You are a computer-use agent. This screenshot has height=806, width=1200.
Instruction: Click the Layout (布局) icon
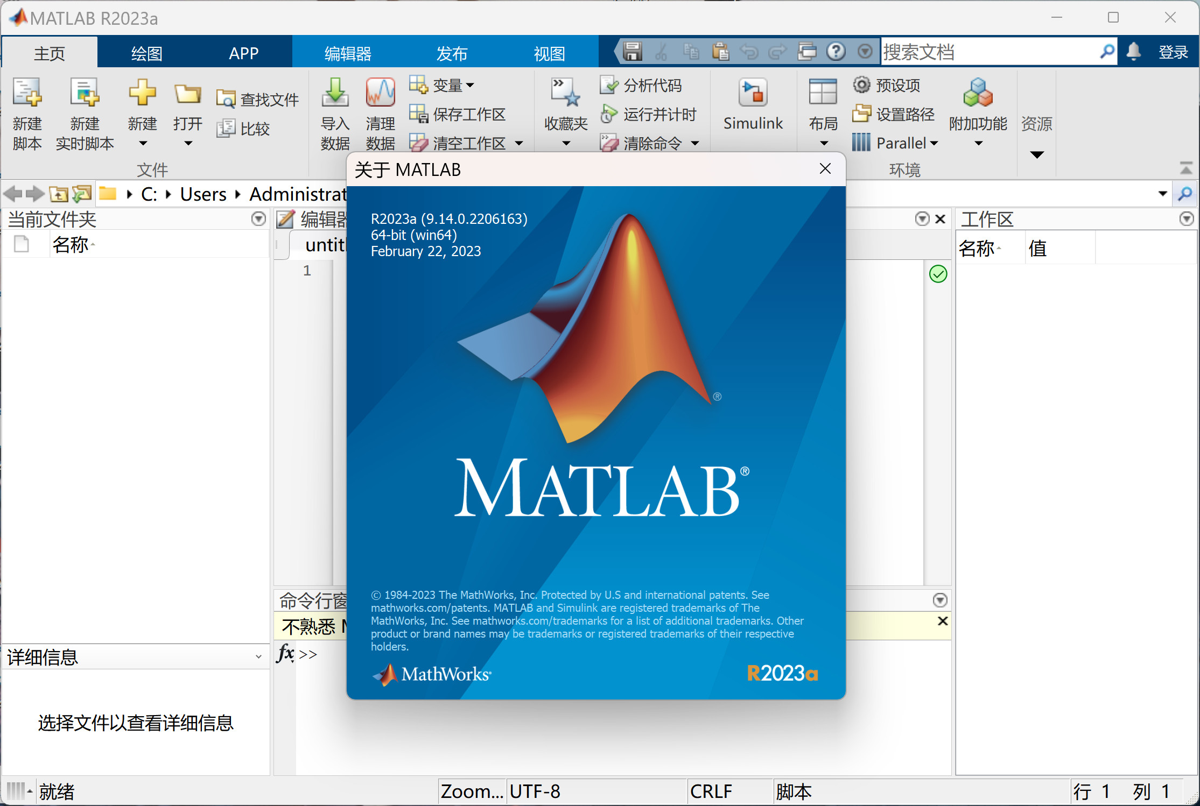[x=823, y=93]
